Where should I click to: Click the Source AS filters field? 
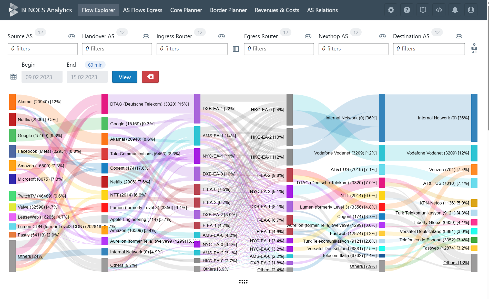pyautogui.click(x=43, y=49)
